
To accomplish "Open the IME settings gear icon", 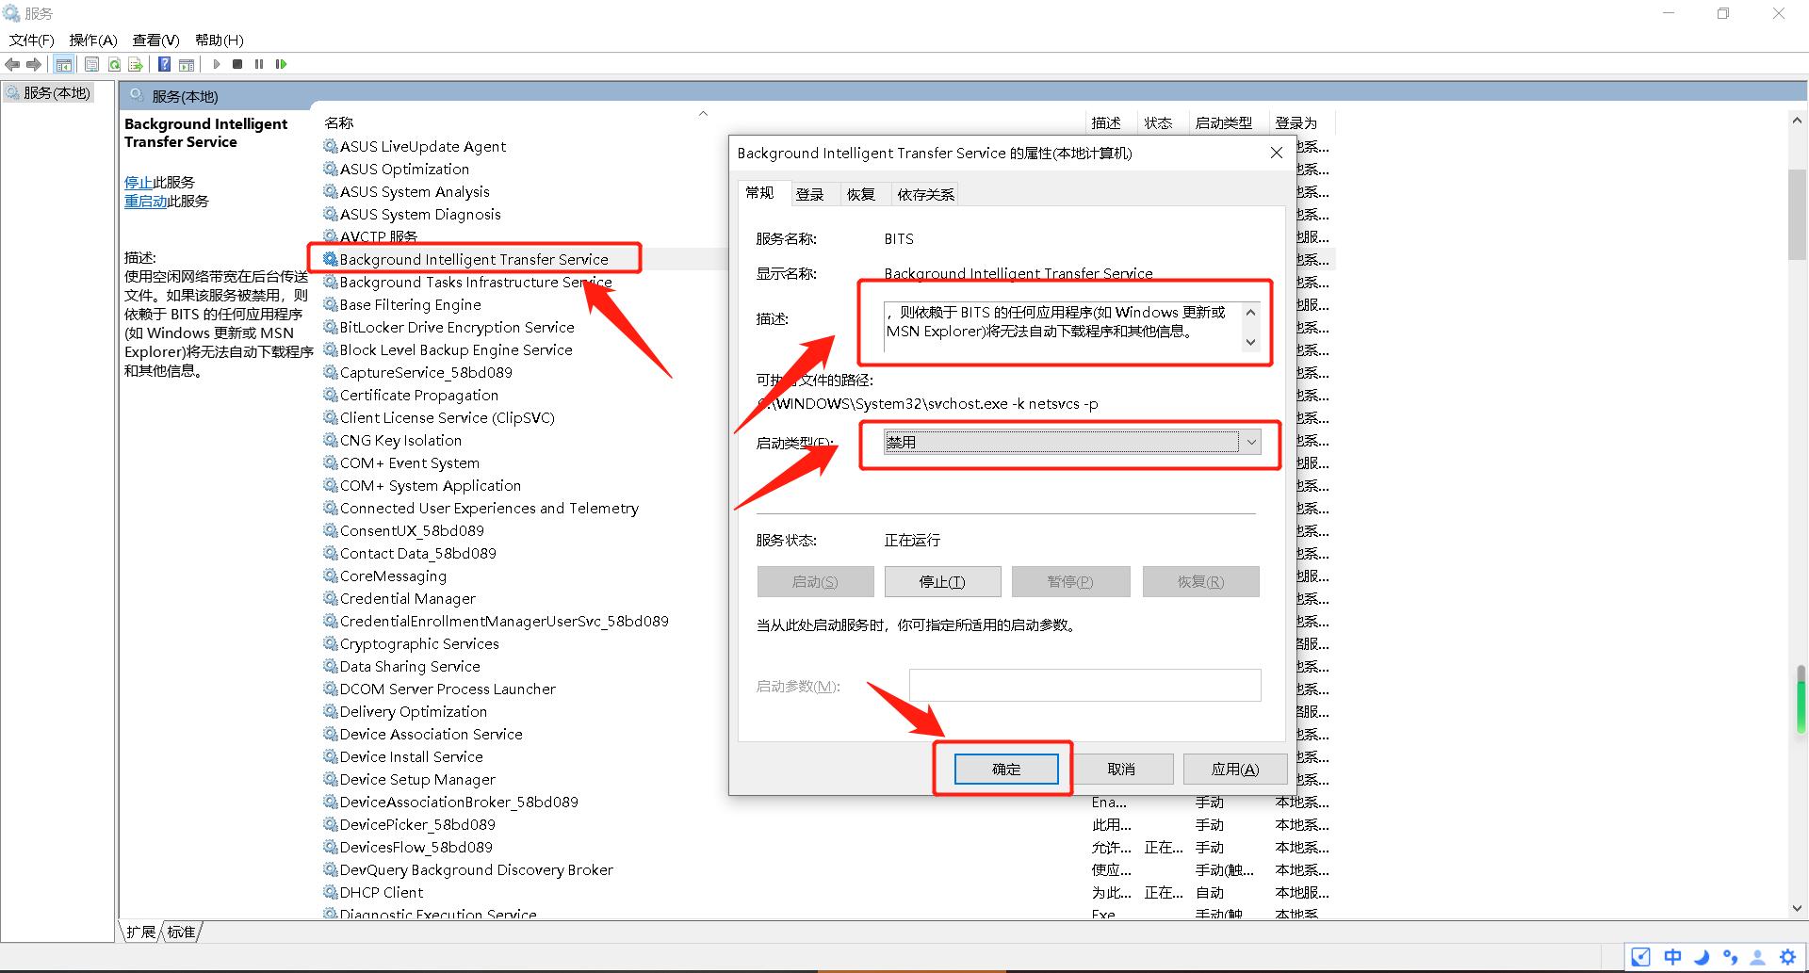I will pyautogui.click(x=1787, y=957).
